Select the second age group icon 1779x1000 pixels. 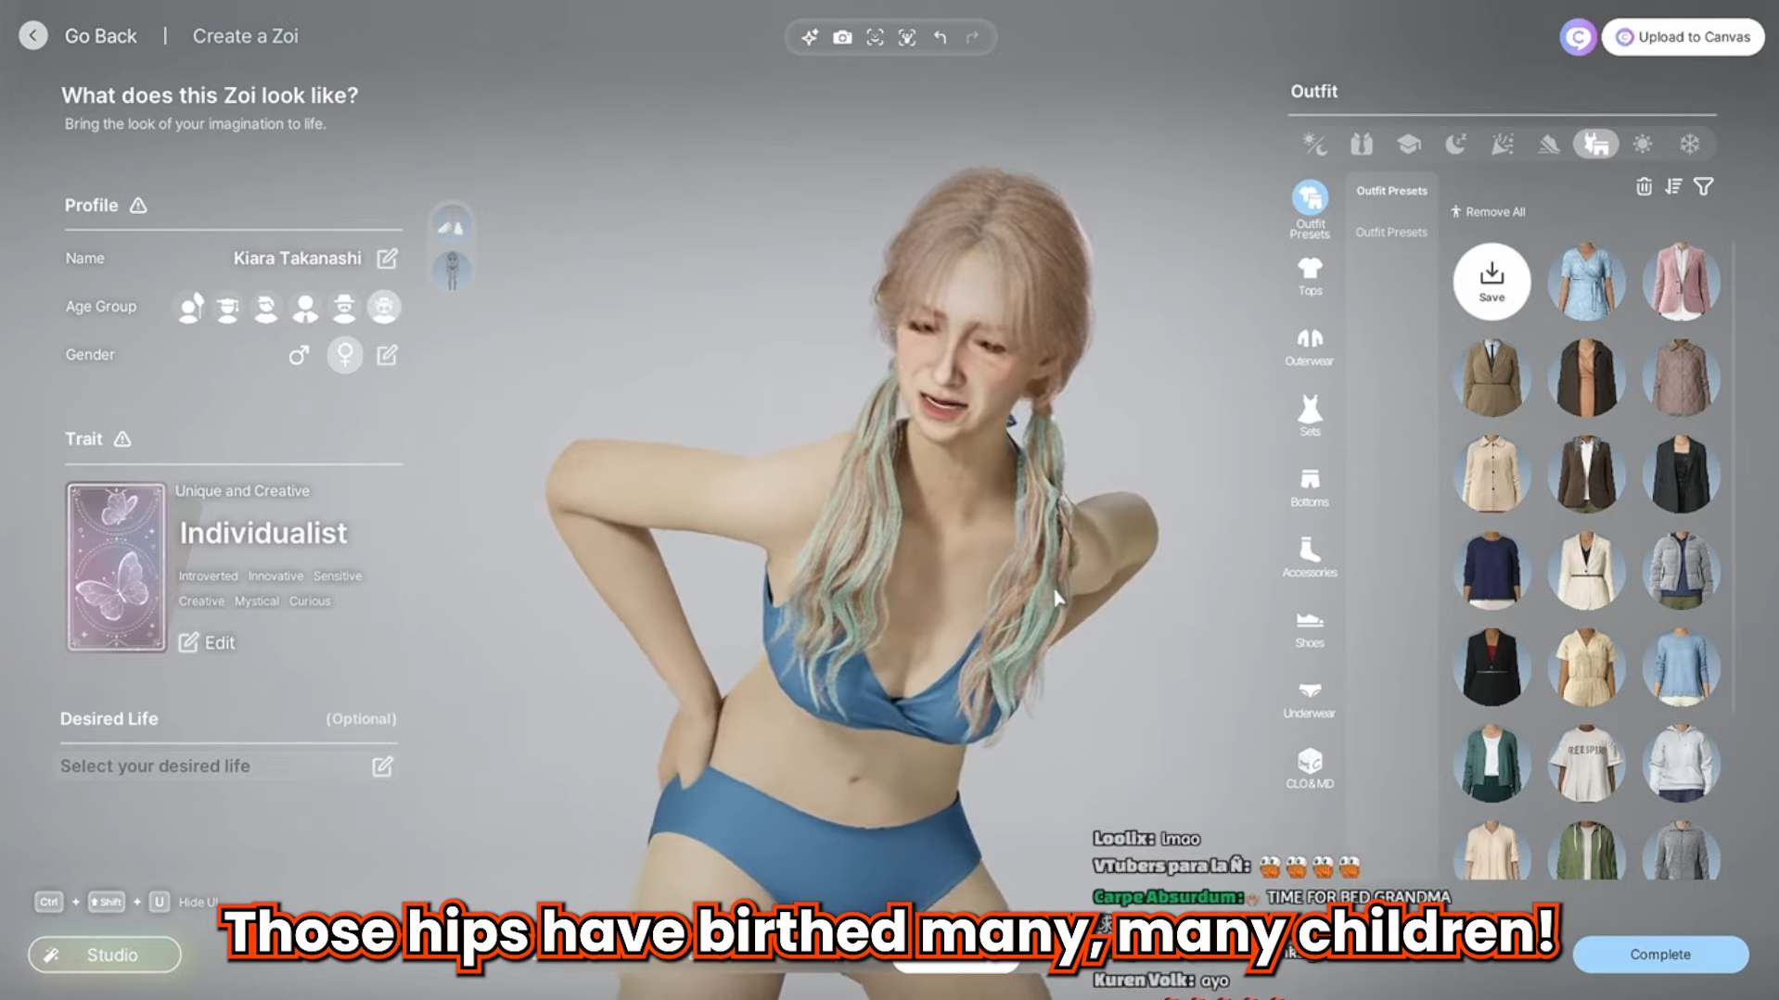pos(228,308)
